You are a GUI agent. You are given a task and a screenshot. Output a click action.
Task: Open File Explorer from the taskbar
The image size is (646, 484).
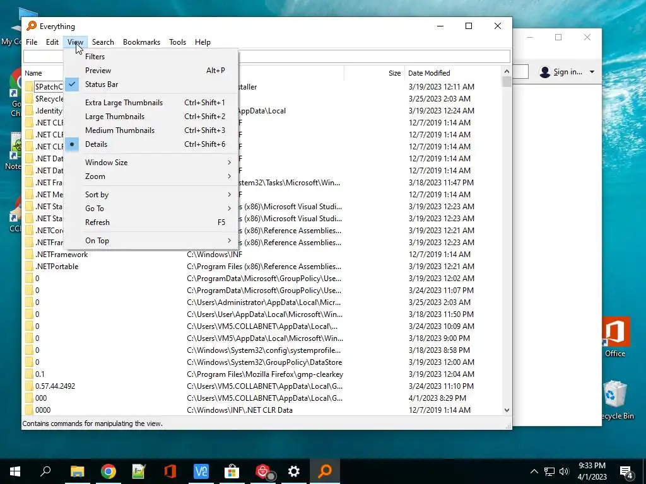77,471
